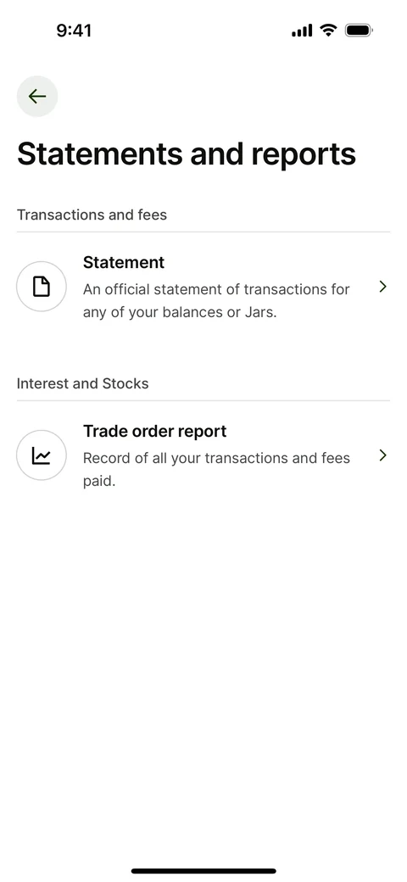Screen dimensions: 407x882
Task: Open the Statement document icon
Action: [x=42, y=287]
